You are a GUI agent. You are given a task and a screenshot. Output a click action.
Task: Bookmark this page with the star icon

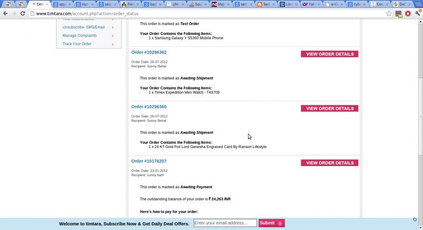click(x=389, y=13)
